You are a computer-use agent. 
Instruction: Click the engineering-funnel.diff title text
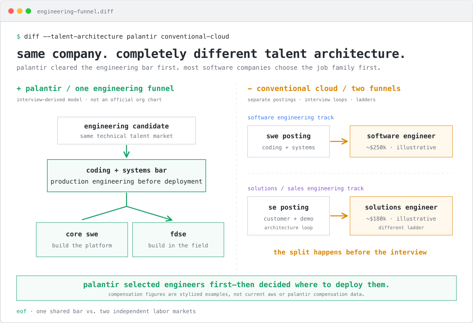click(x=75, y=11)
